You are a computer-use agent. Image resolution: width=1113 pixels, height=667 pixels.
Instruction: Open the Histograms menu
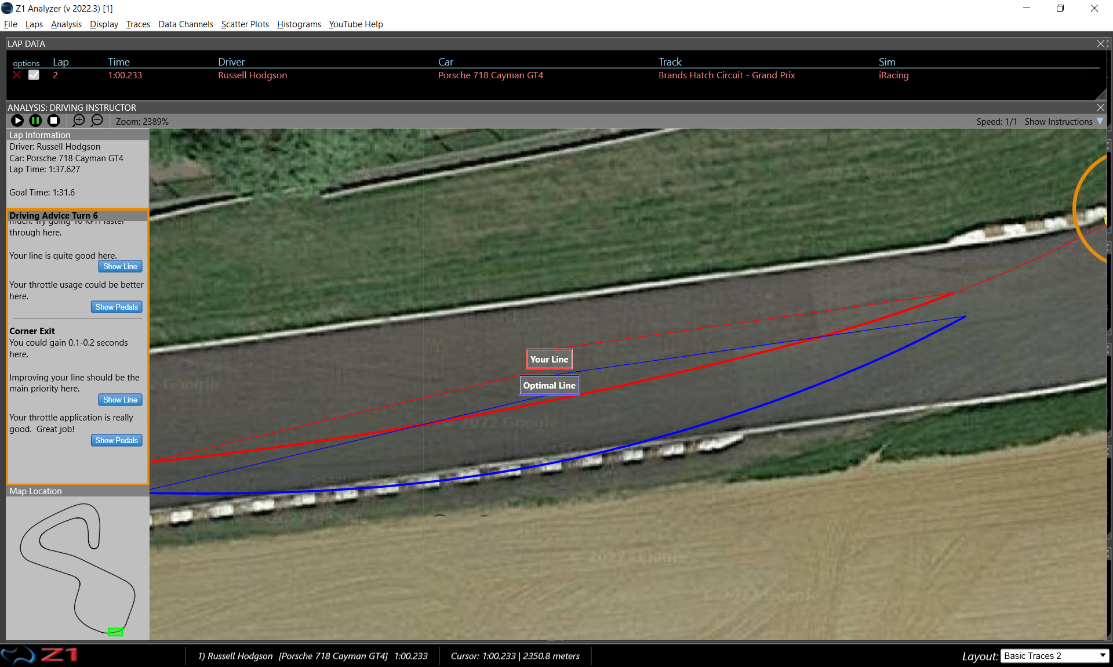[x=299, y=24]
